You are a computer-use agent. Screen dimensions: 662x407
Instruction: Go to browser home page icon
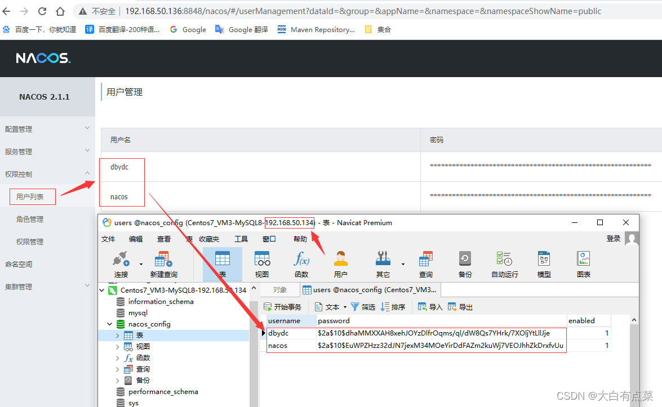60,11
